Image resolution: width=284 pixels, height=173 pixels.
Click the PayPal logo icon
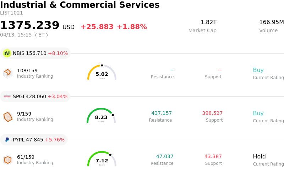pyautogui.click(x=7, y=140)
